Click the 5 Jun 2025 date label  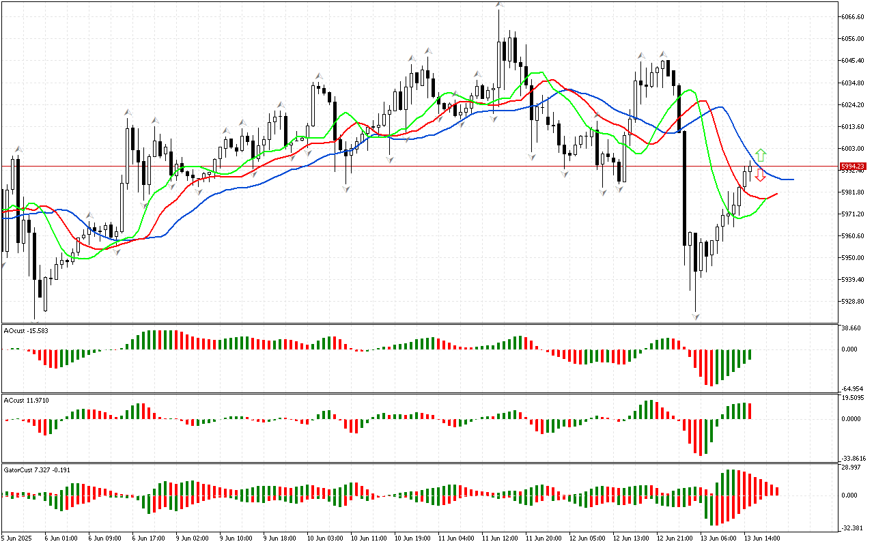[x=18, y=538]
